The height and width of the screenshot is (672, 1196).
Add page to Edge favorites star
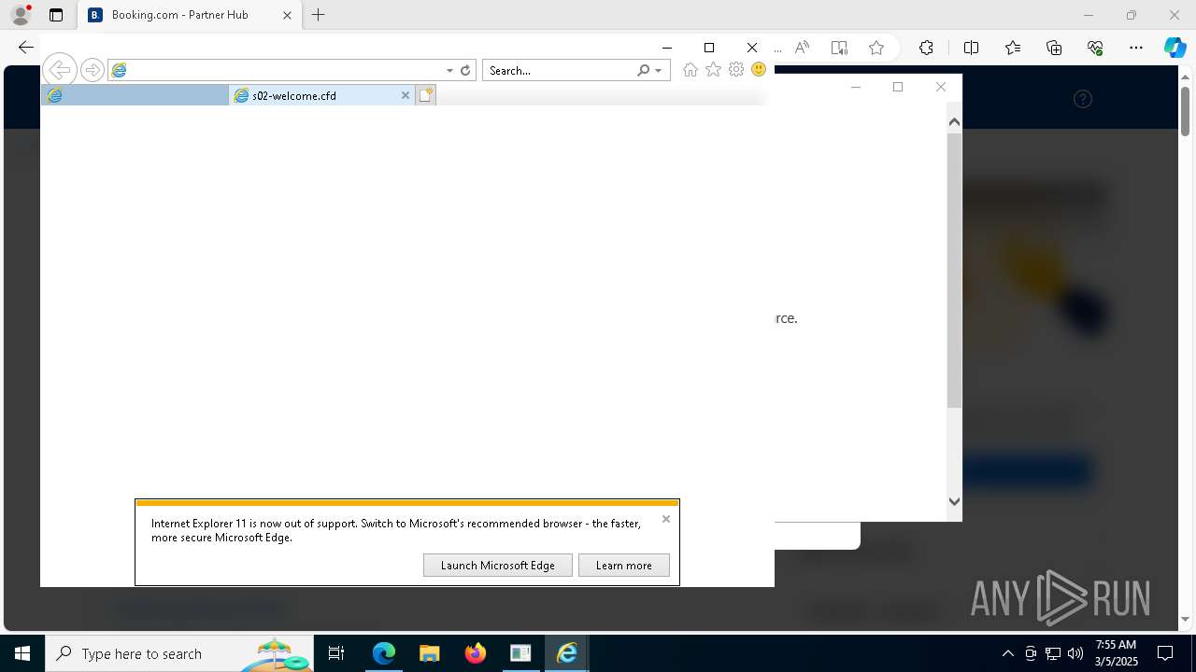point(876,48)
